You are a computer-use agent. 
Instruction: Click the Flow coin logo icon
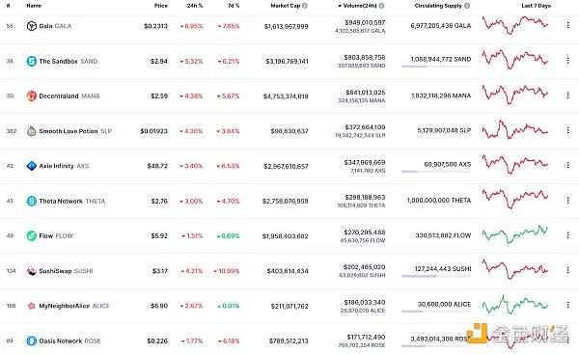(x=32, y=235)
